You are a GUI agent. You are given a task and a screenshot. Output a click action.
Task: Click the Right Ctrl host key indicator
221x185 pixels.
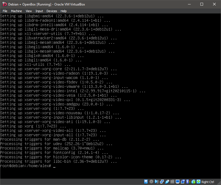tap(208, 182)
